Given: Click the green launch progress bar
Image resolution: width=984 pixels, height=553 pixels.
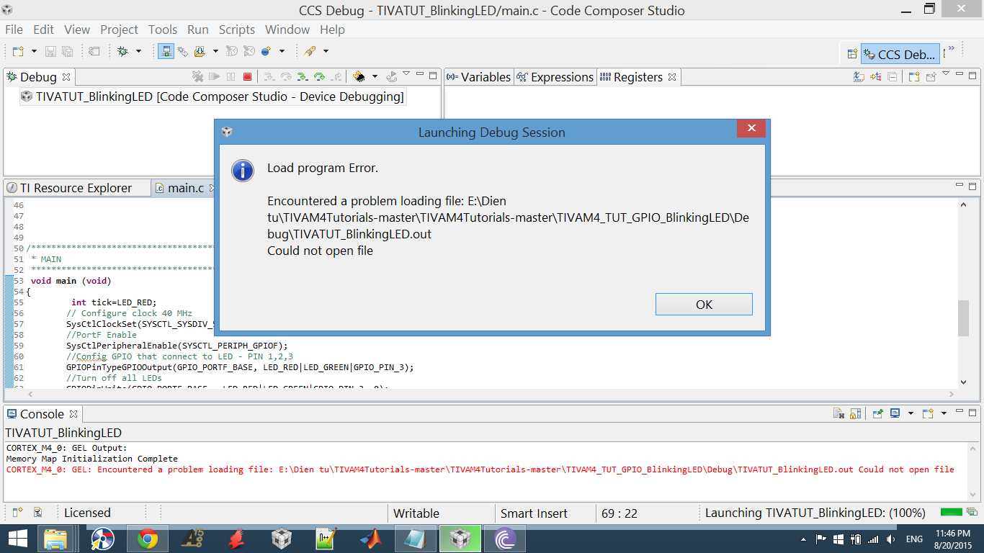Looking at the screenshot, I should 952,513.
